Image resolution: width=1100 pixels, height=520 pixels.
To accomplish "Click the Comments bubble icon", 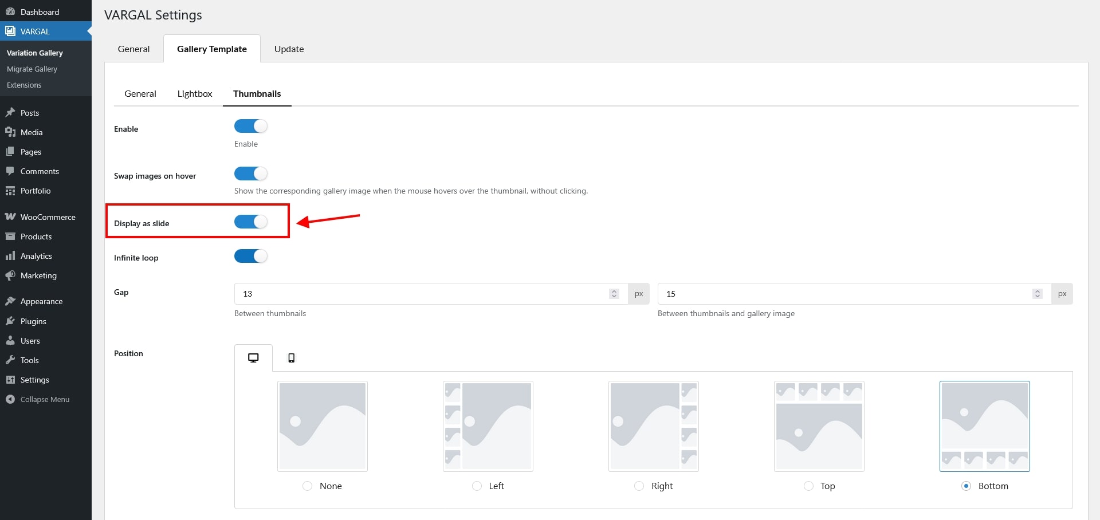I will click(x=10, y=171).
